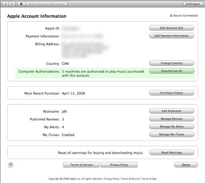Open Manage My iTunes
The width and height of the screenshot is (205, 183).
coord(172,134)
